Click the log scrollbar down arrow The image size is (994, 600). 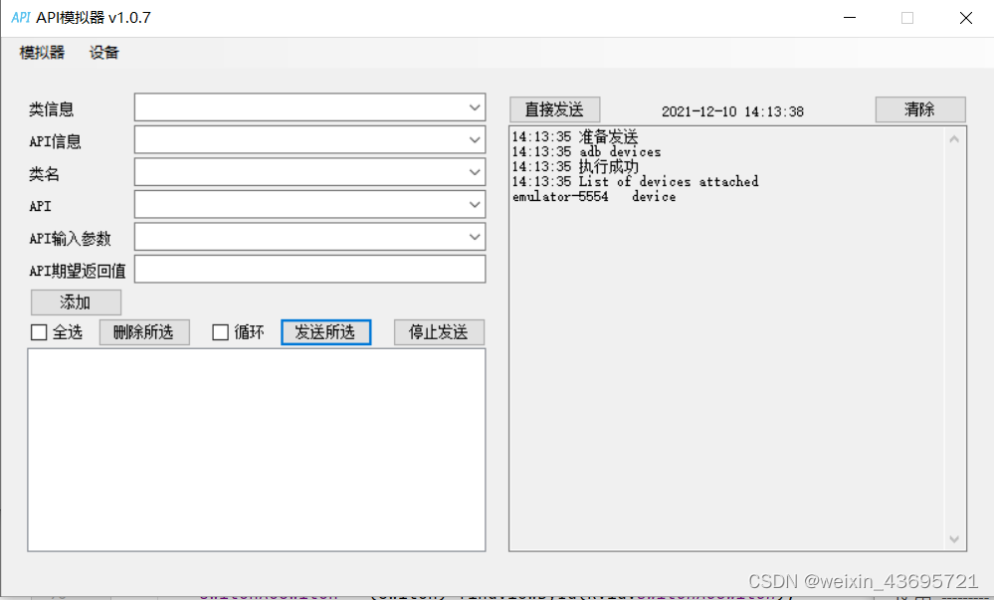pos(954,539)
